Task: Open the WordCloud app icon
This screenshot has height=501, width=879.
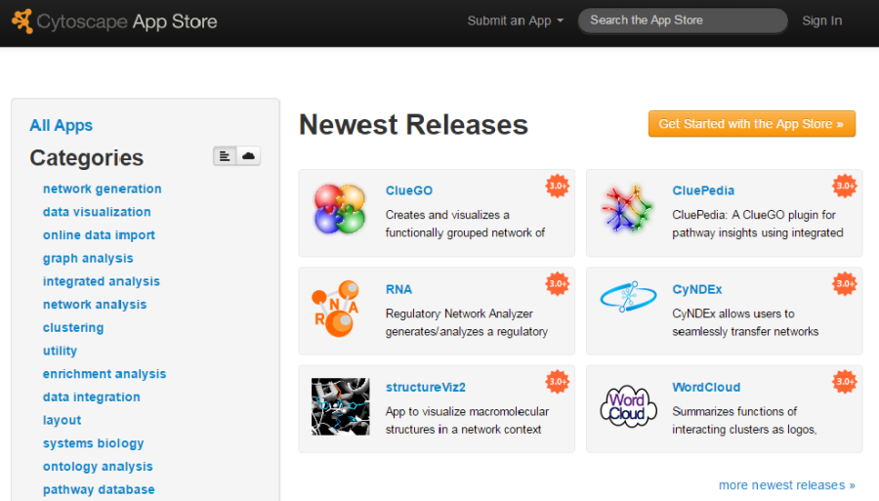Action: (628, 406)
